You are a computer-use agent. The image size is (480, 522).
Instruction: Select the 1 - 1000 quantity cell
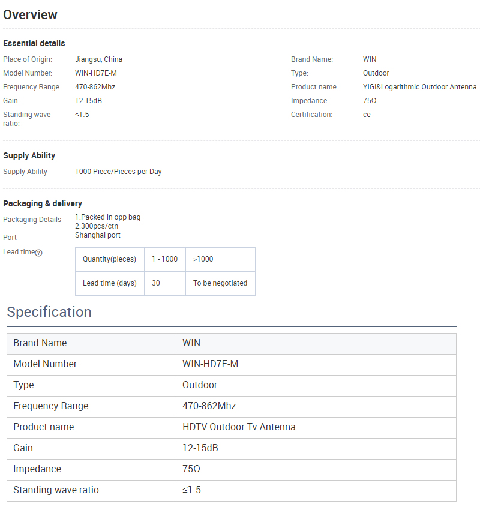(x=164, y=259)
